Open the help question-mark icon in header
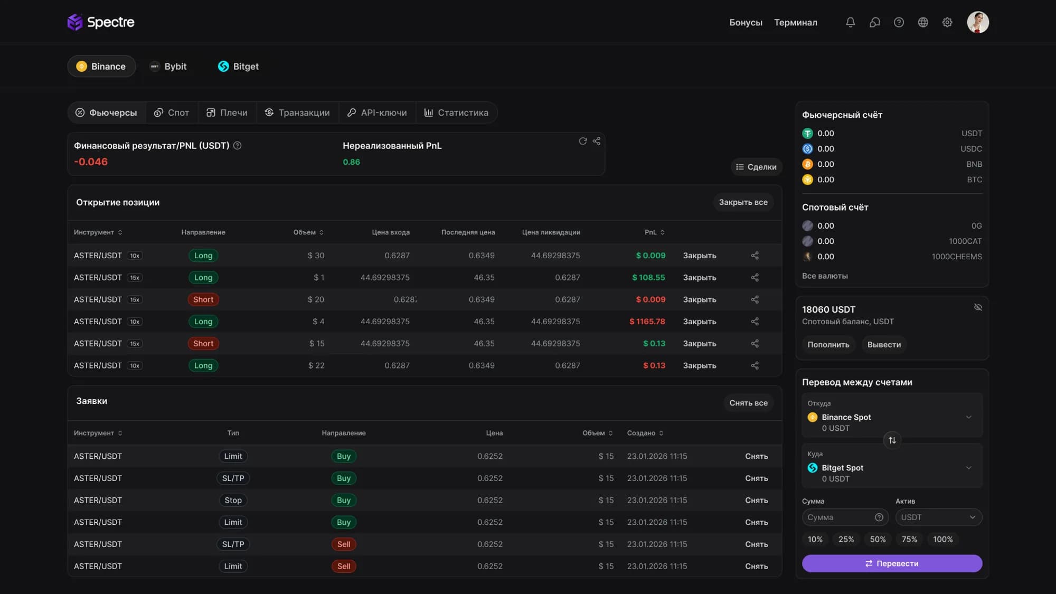The image size is (1056, 594). click(899, 22)
